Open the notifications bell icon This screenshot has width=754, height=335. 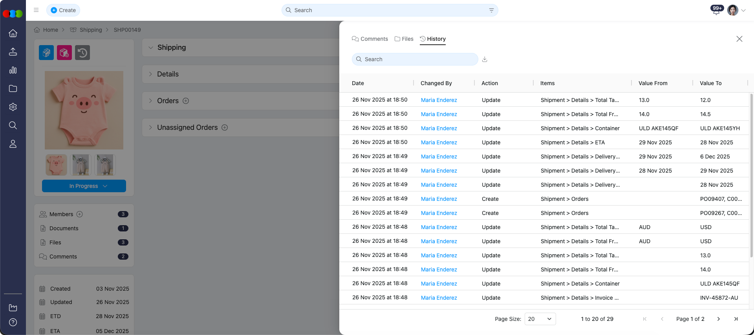[716, 11]
